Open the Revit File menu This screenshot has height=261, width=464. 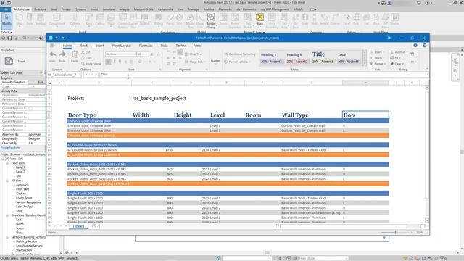coord(5,9)
